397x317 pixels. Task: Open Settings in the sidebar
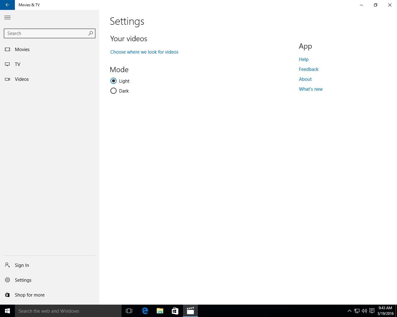tap(50, 280)
